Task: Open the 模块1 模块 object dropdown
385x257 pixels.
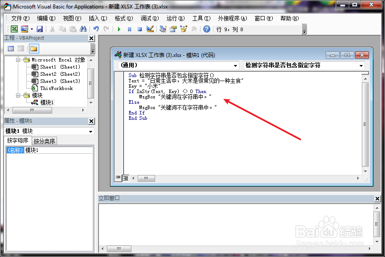Action: pos(90,131)
